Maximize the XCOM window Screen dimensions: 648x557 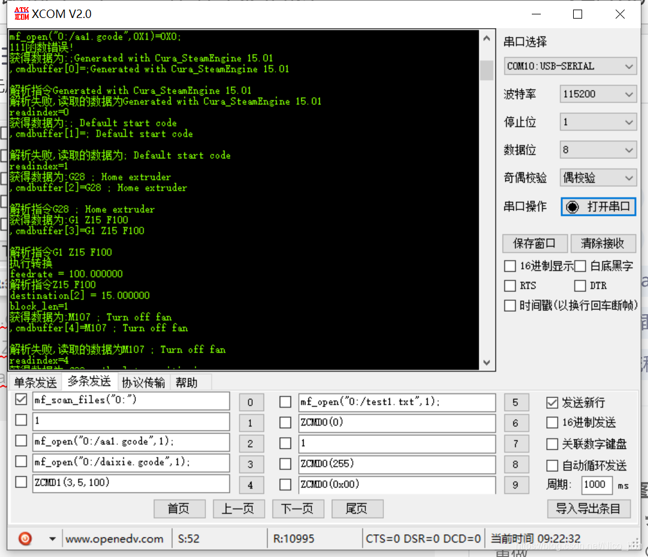point(578,14)
